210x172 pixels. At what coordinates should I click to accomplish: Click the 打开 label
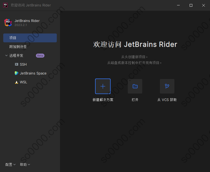click(135, 100)
